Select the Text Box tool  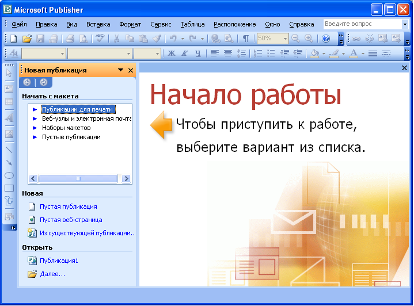9,89
